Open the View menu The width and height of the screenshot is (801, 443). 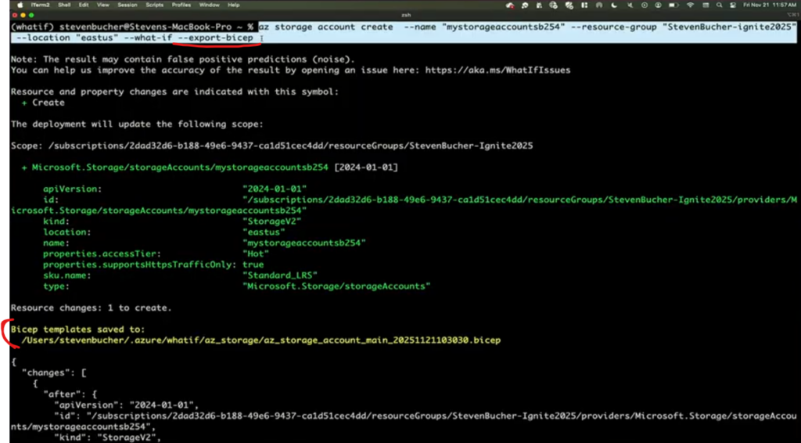pyautogui.click(x=104, y=5)
